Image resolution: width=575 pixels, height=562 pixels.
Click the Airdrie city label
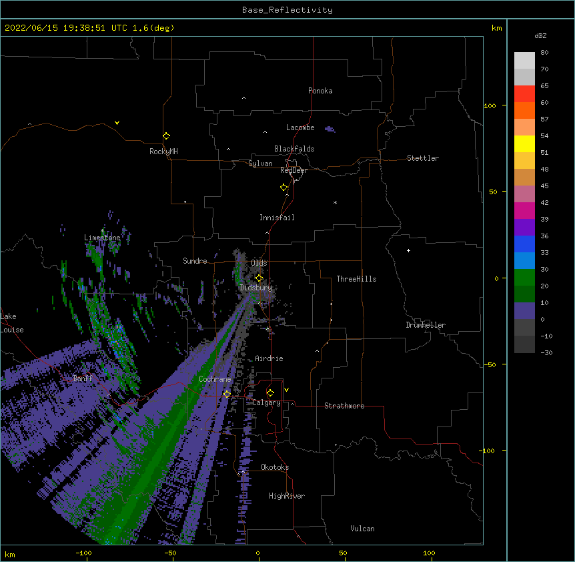point(269,358)
